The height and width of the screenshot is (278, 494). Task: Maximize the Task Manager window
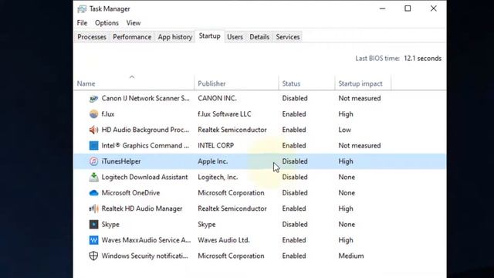tap(408, 8)
